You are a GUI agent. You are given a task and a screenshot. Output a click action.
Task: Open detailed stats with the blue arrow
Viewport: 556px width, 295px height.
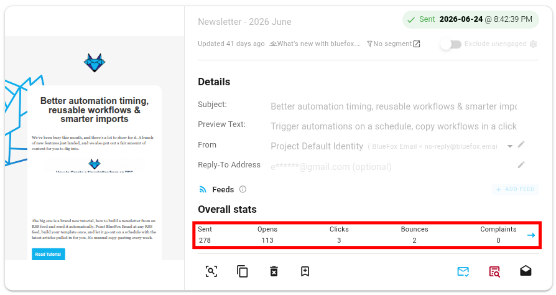tap(531, 235)
